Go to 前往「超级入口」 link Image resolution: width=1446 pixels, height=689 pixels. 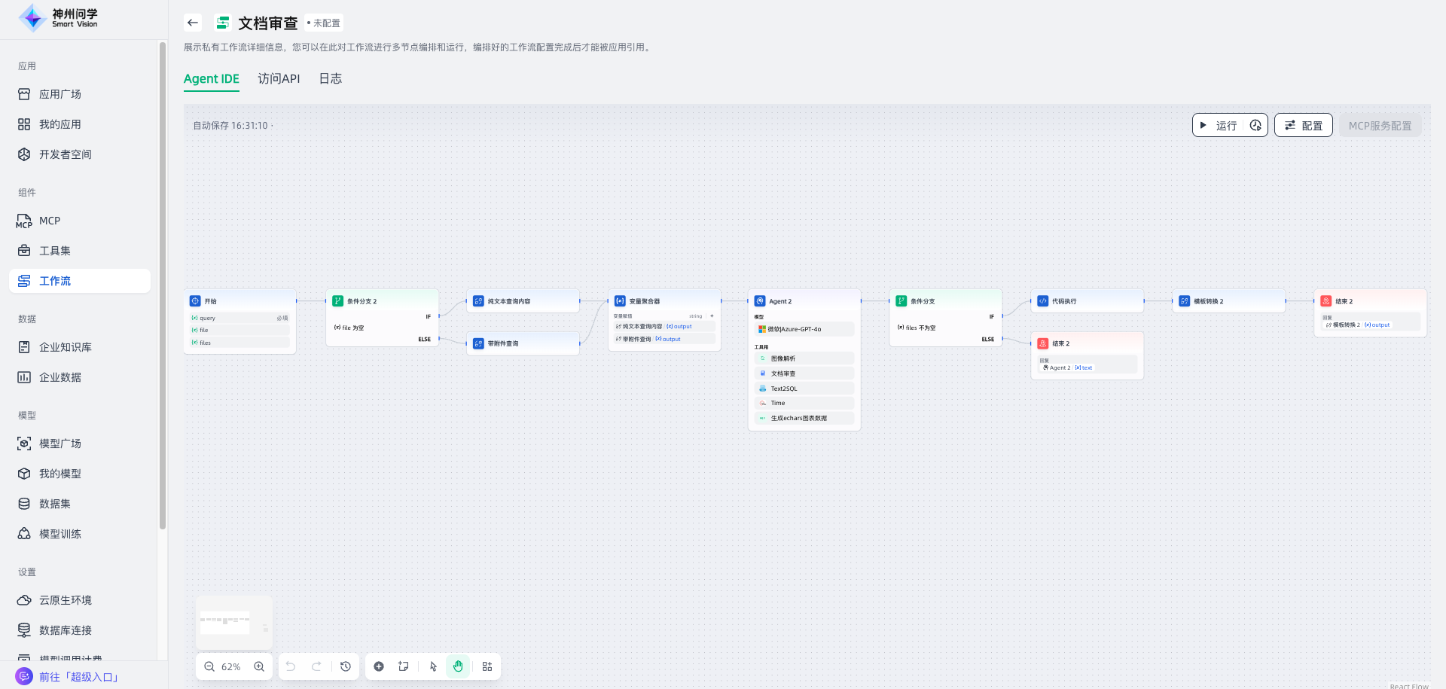[79, 677]
